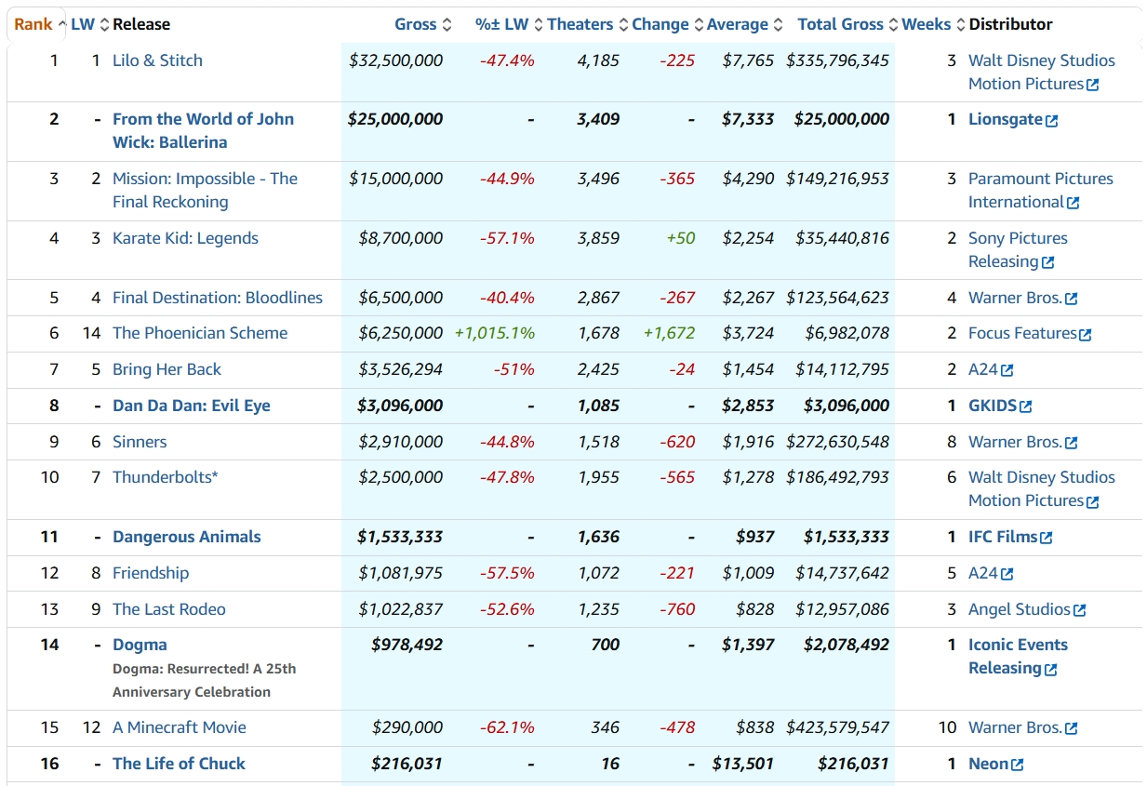This screenshot has width=1147, height=786.
Task: Open A24 external icon in Bring Her Back row
Action: tap(1007, 370)
